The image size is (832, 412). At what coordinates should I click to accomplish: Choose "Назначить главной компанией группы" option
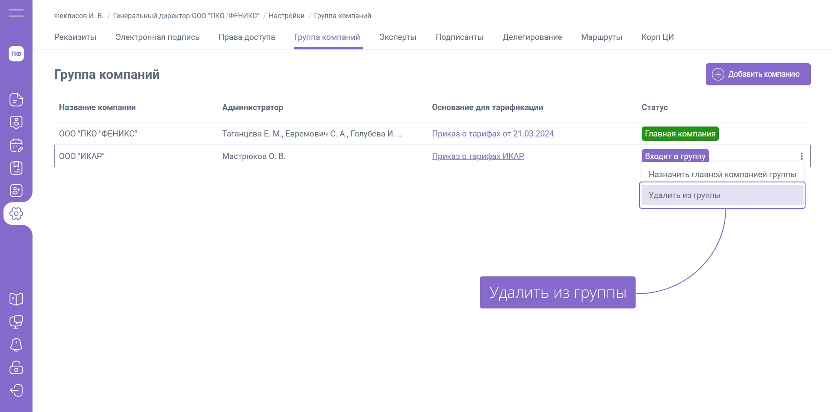722,175
